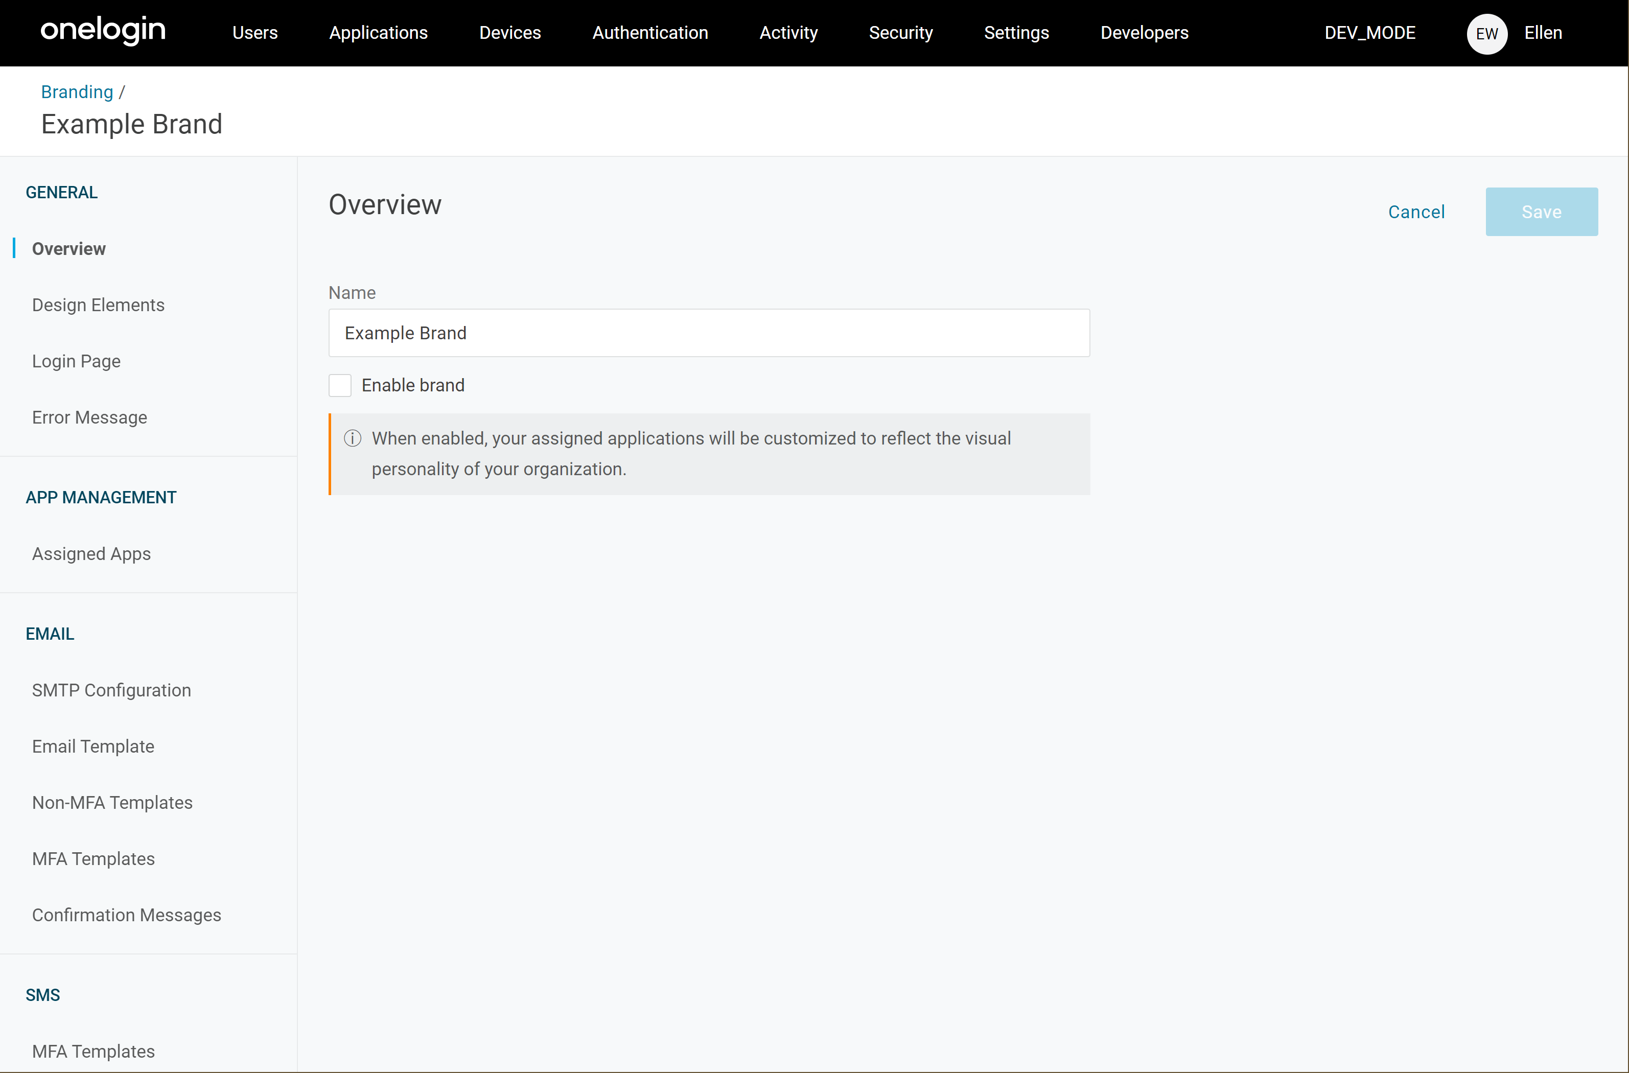
Task: Open the Authentication menu
Action: [649, 33]
